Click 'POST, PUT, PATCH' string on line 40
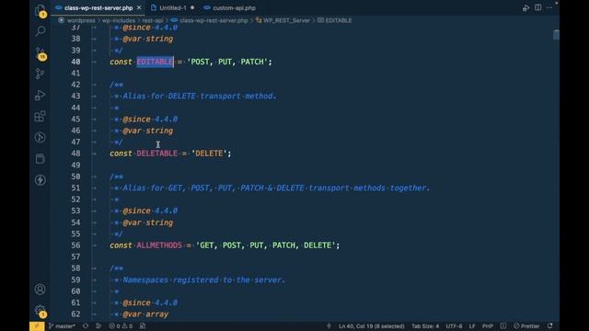 click(227, 62)
